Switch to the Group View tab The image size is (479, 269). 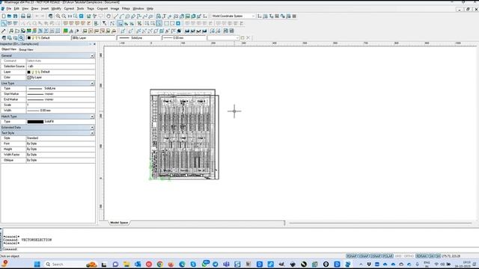coord(26,49)
